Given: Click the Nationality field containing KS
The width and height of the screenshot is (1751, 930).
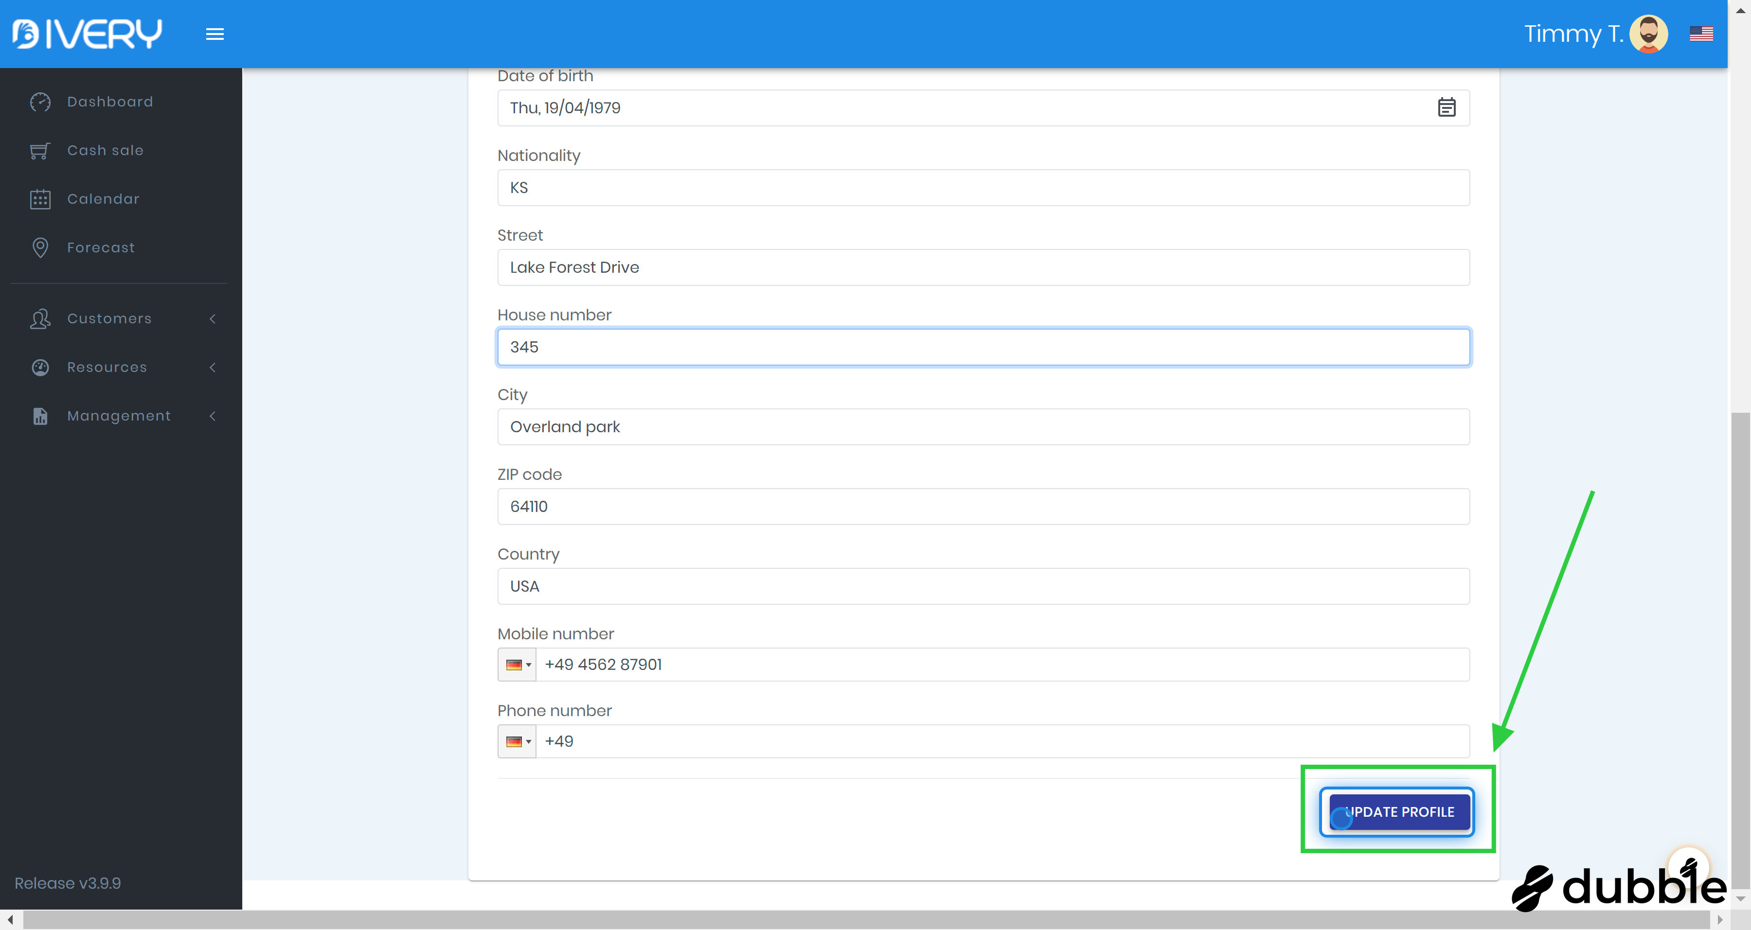Looking at the screenshot, I should tap(983, 188).
